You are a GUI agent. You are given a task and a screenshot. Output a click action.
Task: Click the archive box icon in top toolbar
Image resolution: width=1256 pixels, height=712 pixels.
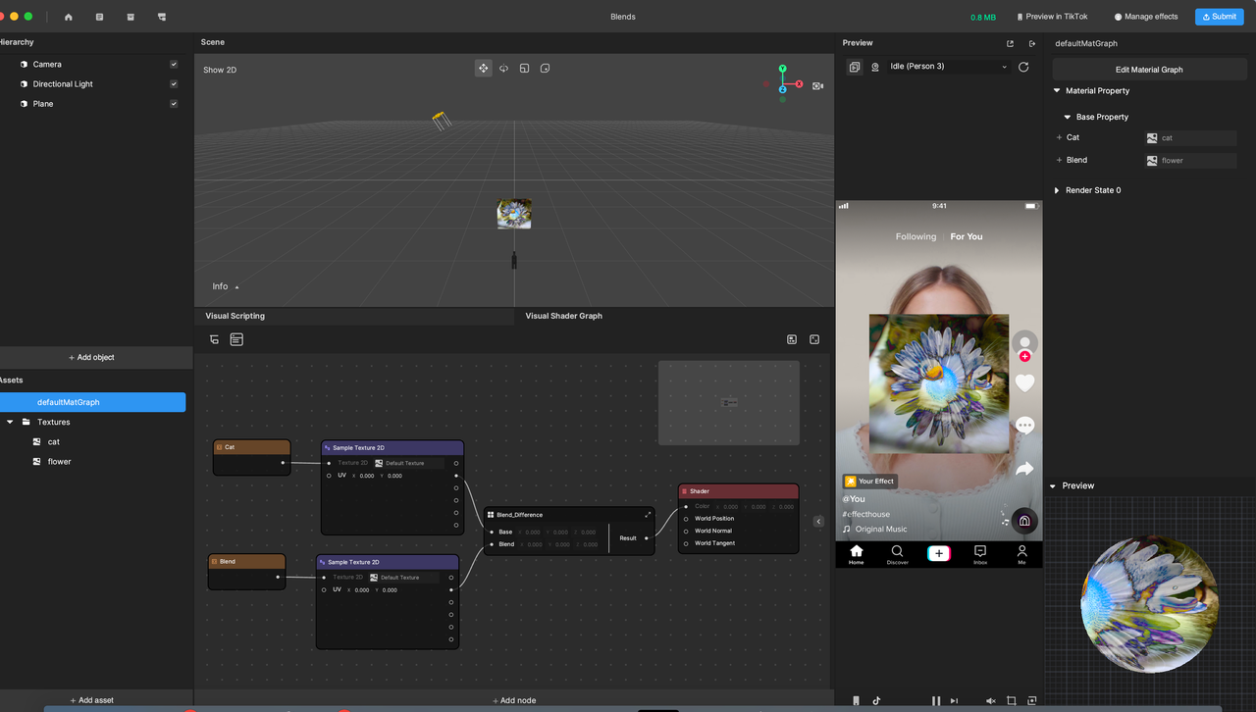[131, 17]
